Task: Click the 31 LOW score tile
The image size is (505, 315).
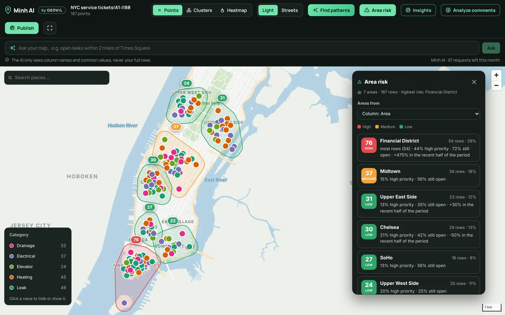Action: coord(369,201)
